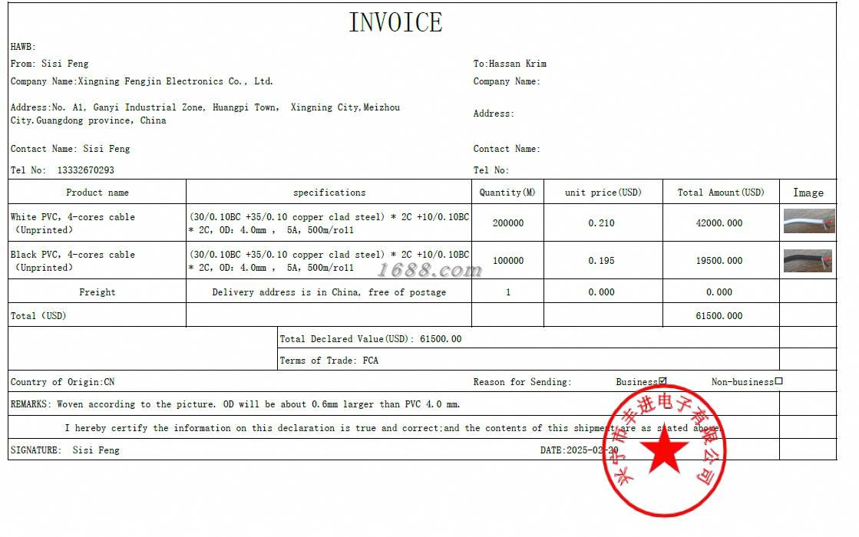Click the DATE:2025-02-20 field
Screen dimensions: 859x537
click(x=579, y=450)
